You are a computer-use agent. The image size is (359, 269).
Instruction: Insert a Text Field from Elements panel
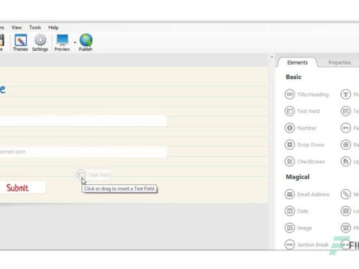tap(302, 111)
